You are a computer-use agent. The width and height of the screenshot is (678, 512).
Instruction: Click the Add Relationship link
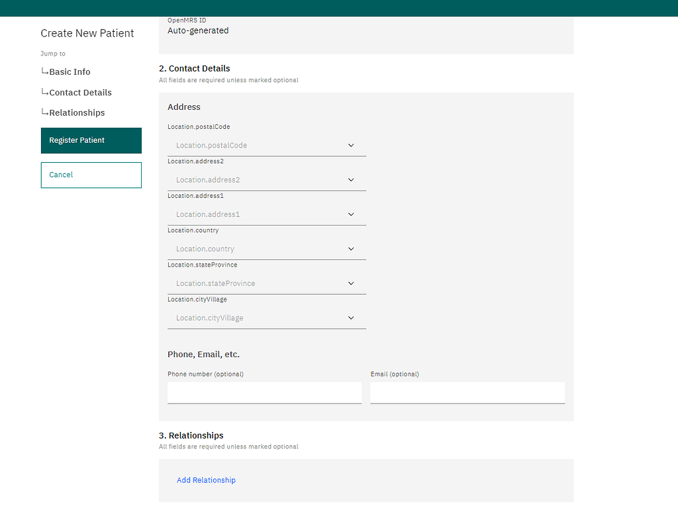206,480
